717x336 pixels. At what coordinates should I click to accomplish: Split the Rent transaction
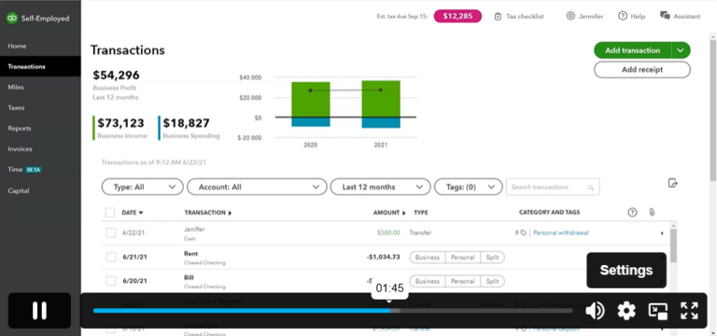[493, 258]
